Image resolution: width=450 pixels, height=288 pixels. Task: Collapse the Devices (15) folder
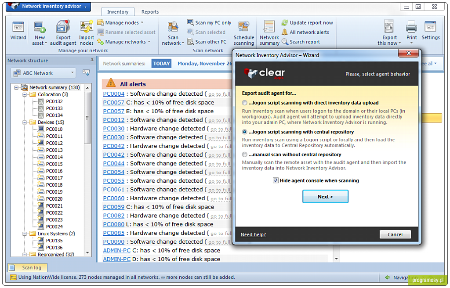click(x=25, y=122)
